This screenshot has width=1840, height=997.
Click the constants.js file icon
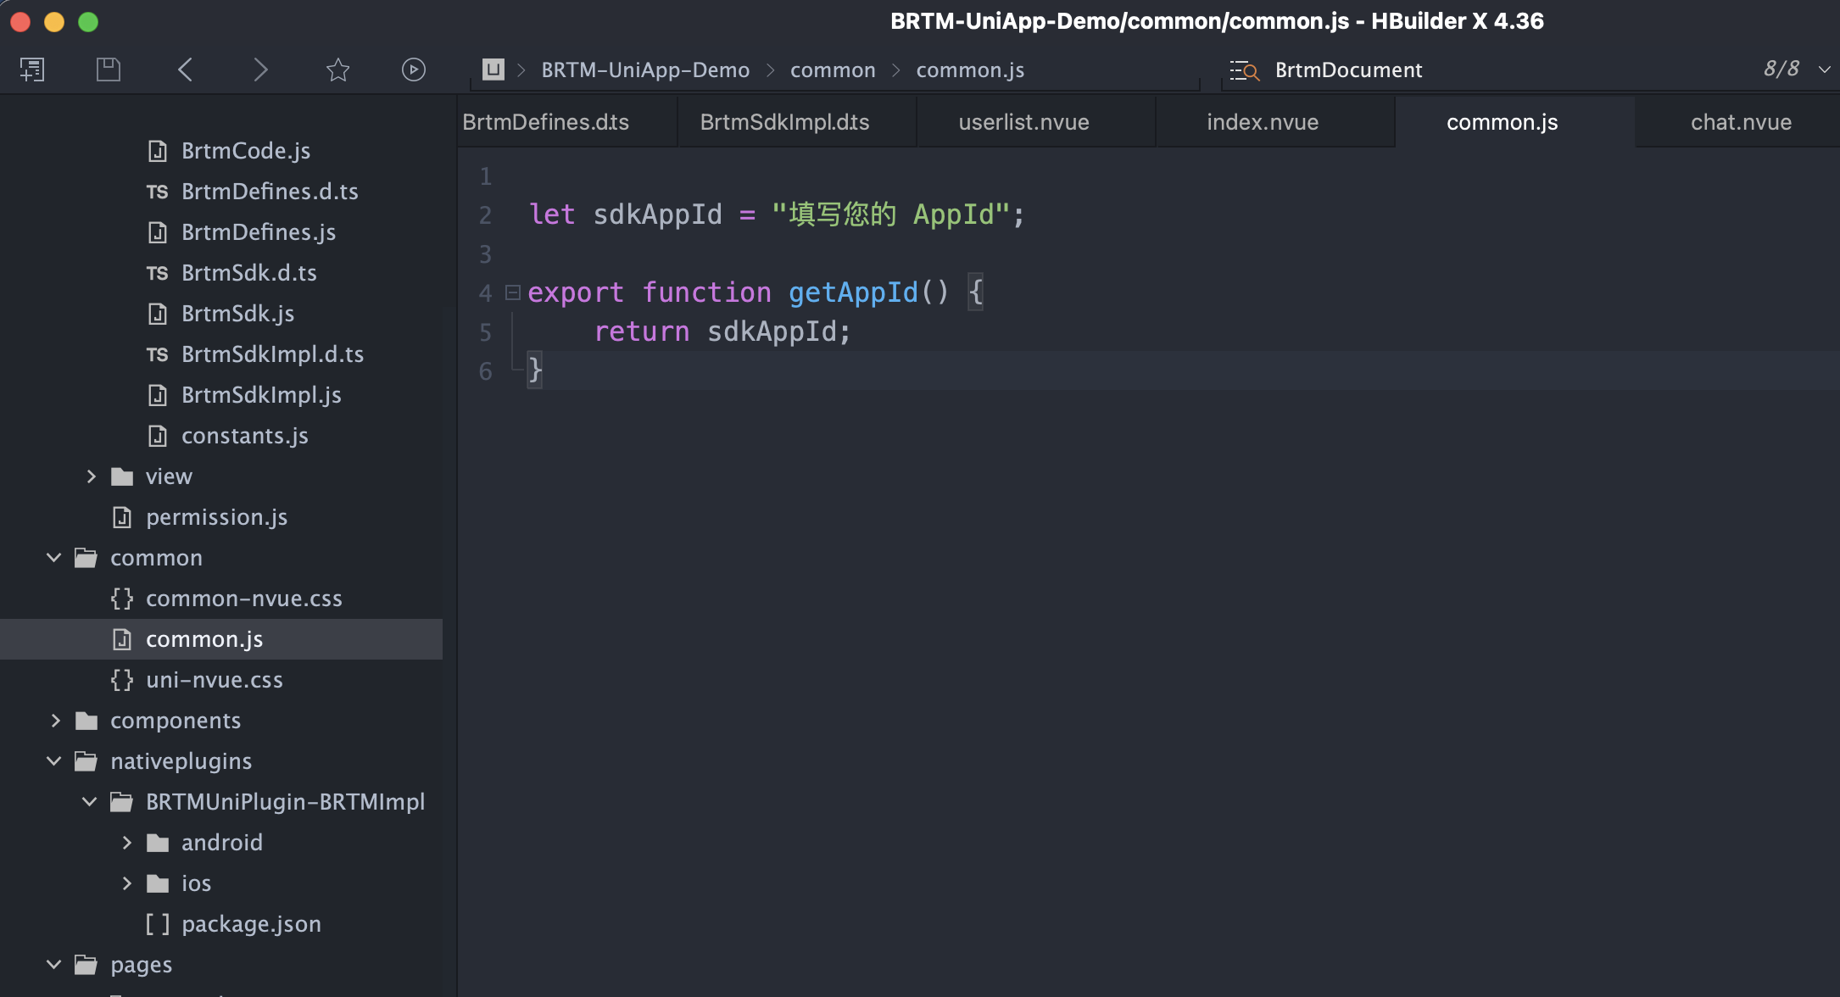pyautogui.click(x=158, y=436)
